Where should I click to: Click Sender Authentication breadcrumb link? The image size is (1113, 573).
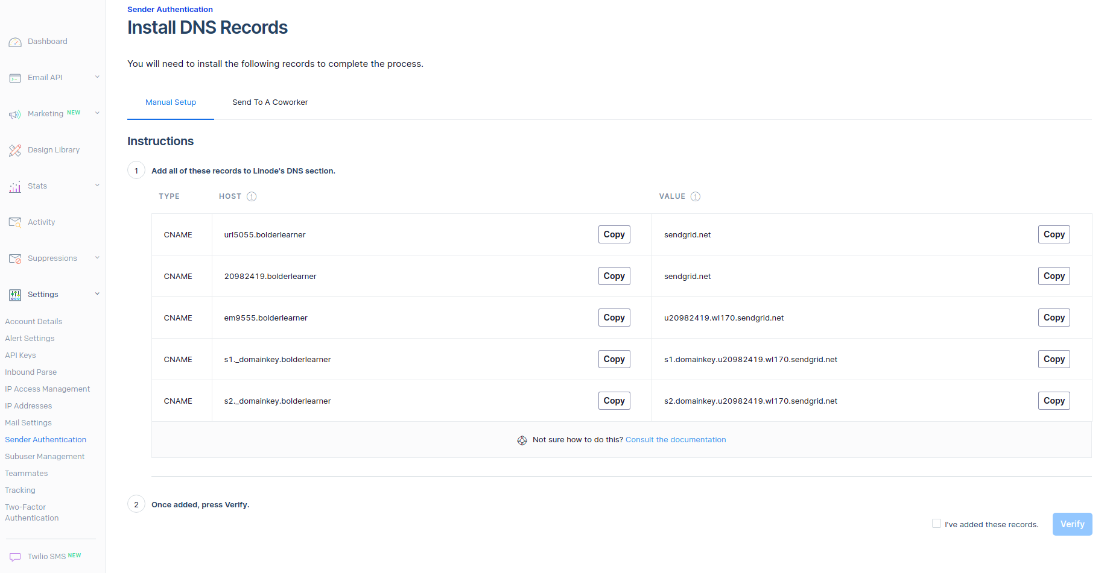click(170, 10)
